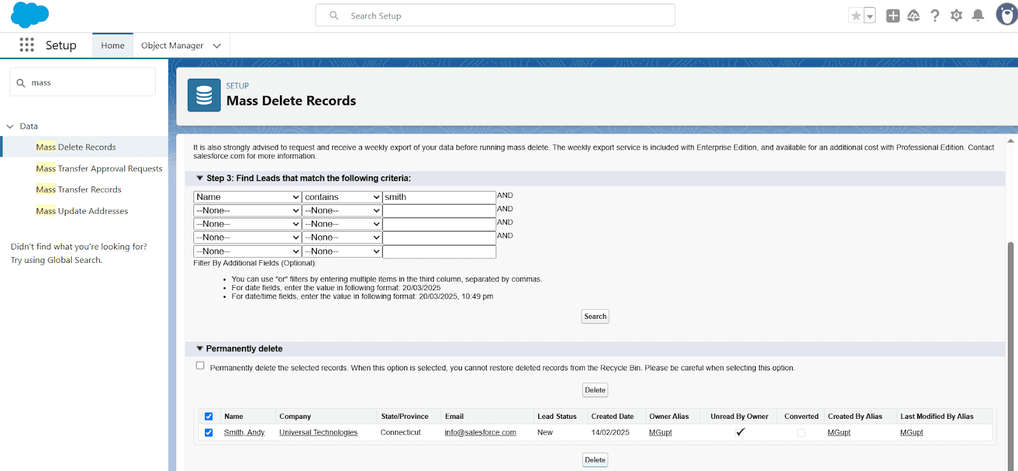Uncheck the select-all header checkbox
The height and width of the screenshot is (471, 1018).
pyautogui.click(x=209, y=416)
